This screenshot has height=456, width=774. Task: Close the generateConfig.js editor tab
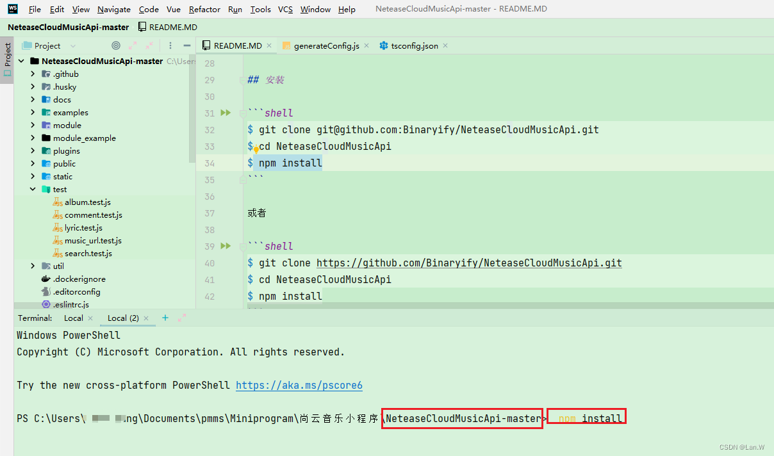[x=366, y=46]
